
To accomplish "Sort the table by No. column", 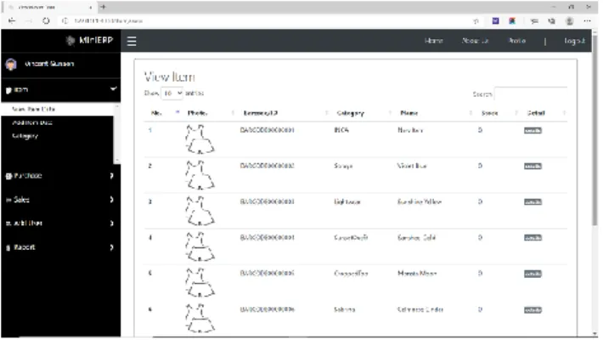I will [x=162, y=113].
